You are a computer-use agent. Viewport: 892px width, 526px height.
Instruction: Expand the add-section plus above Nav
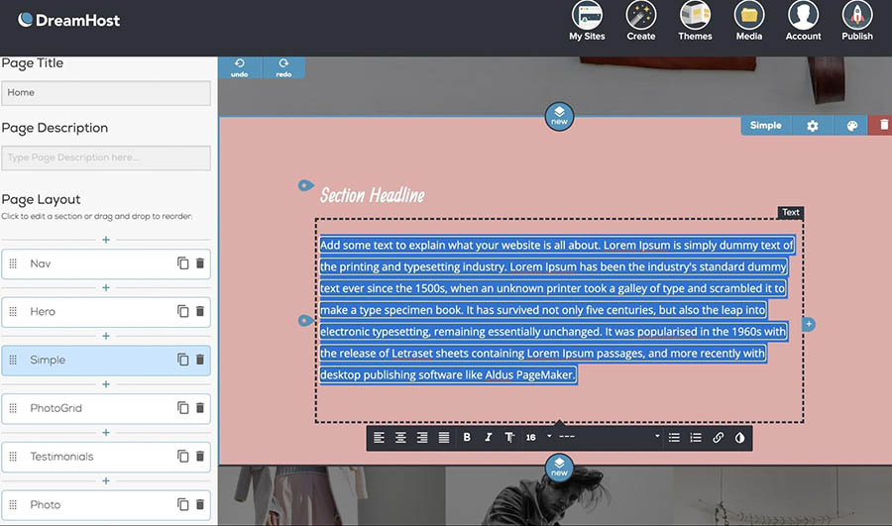tap(106, 240)
